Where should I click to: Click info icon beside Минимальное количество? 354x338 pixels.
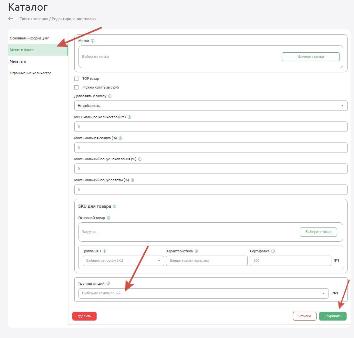(130, 117)
